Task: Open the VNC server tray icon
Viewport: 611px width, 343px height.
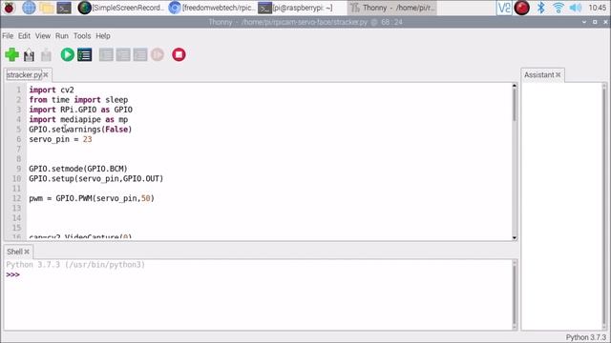Action: pos(504,8)
